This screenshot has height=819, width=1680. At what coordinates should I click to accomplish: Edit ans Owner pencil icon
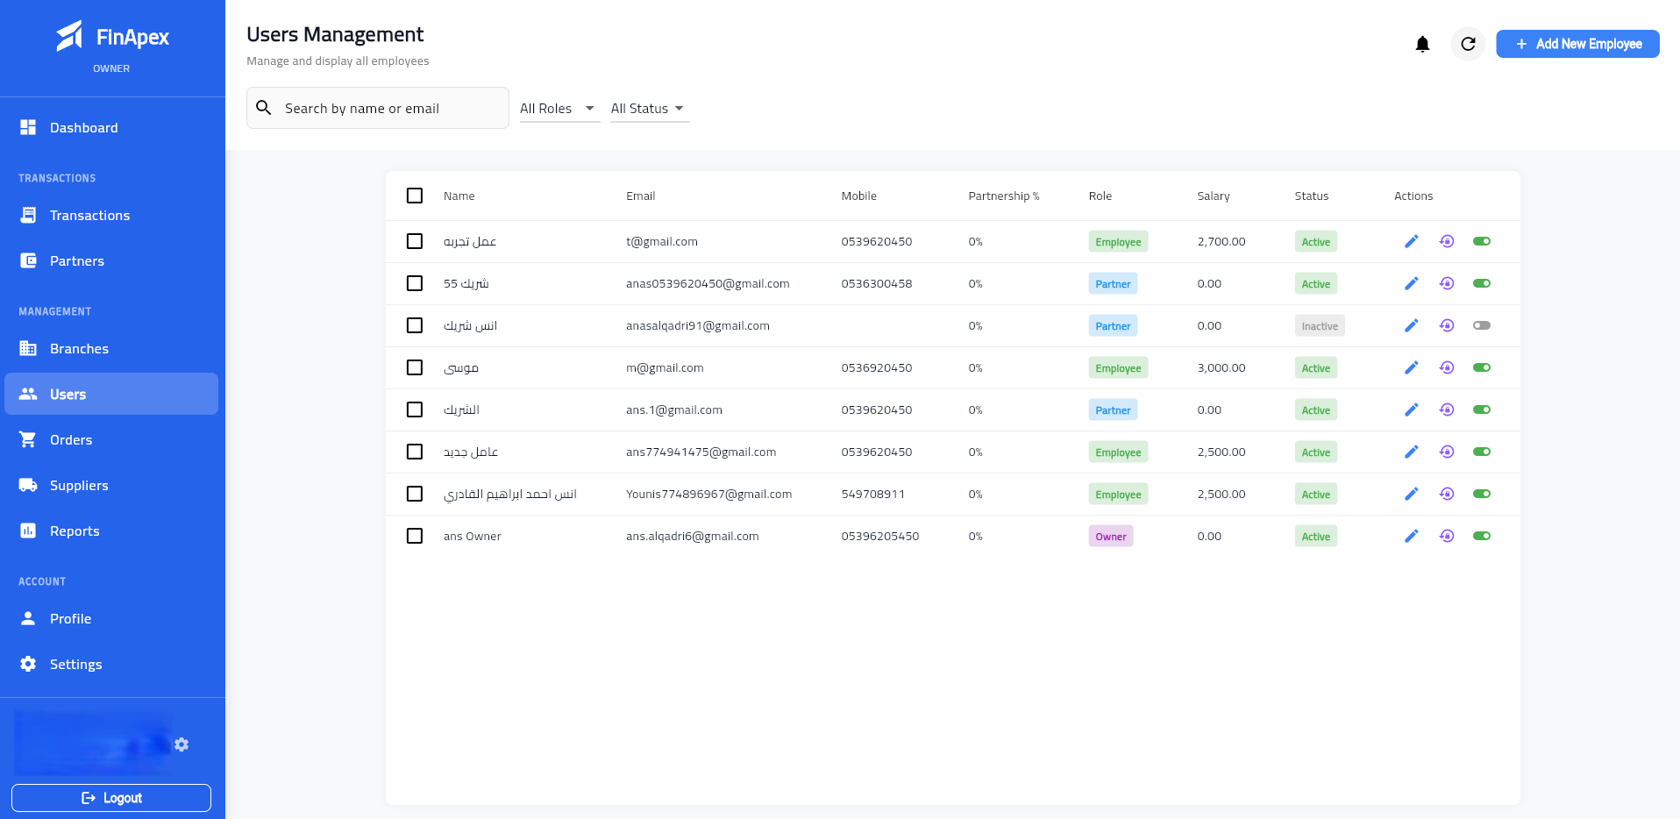1412,536
